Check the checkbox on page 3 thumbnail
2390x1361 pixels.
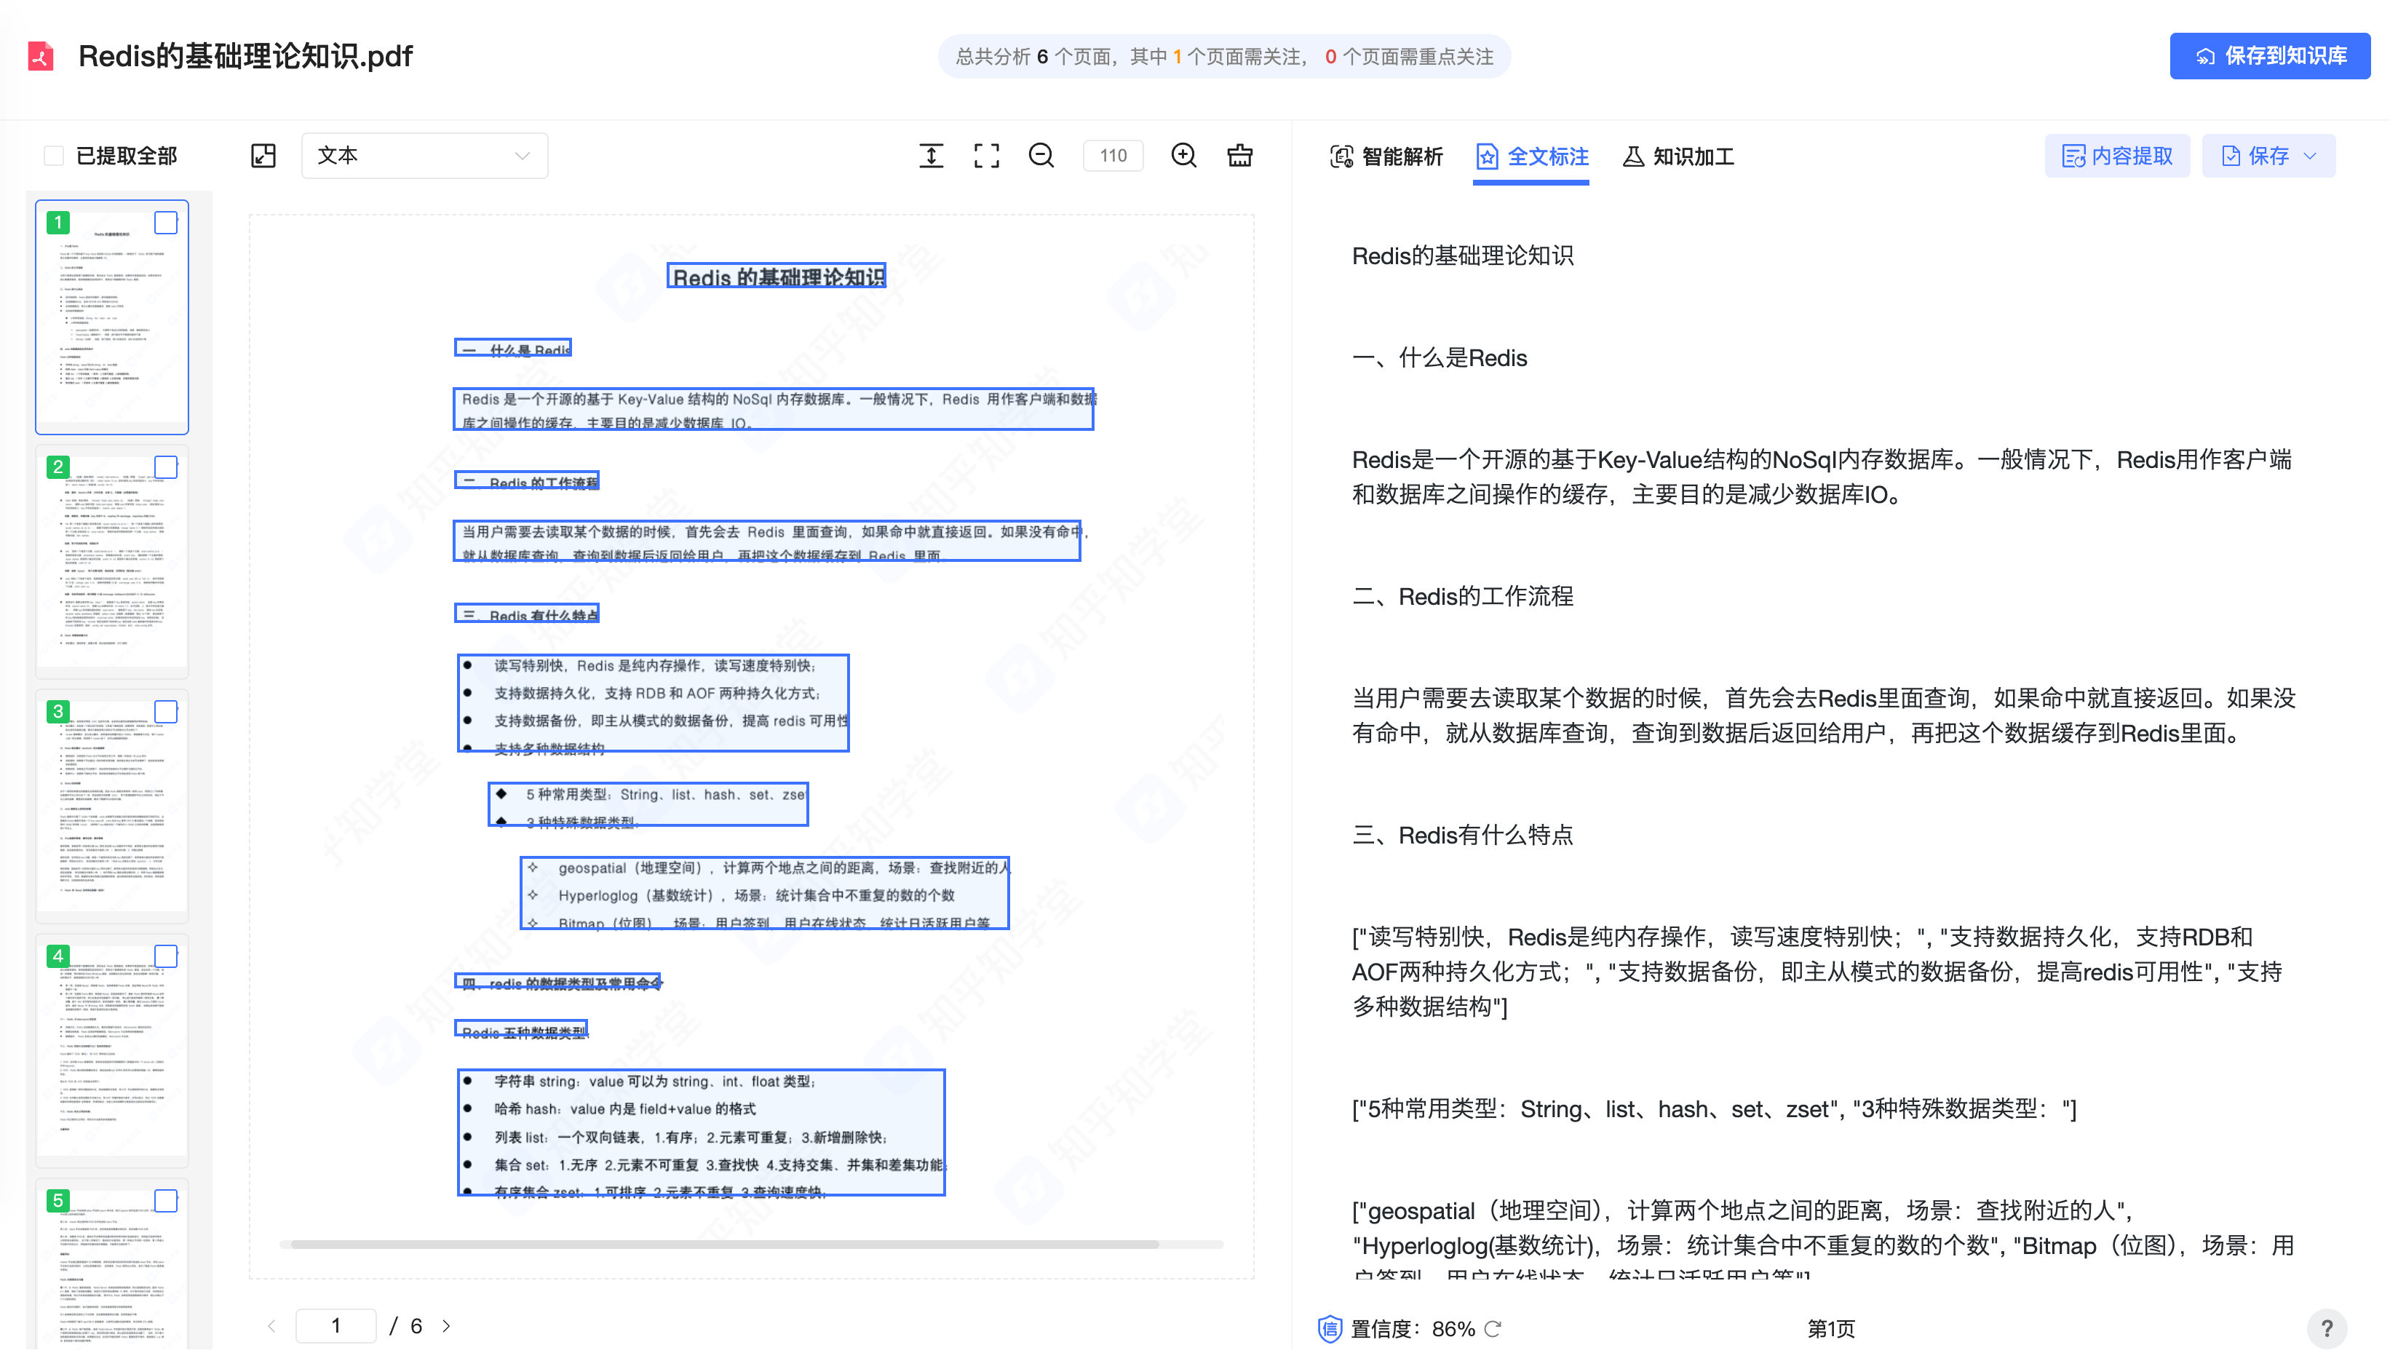[165, 711]
